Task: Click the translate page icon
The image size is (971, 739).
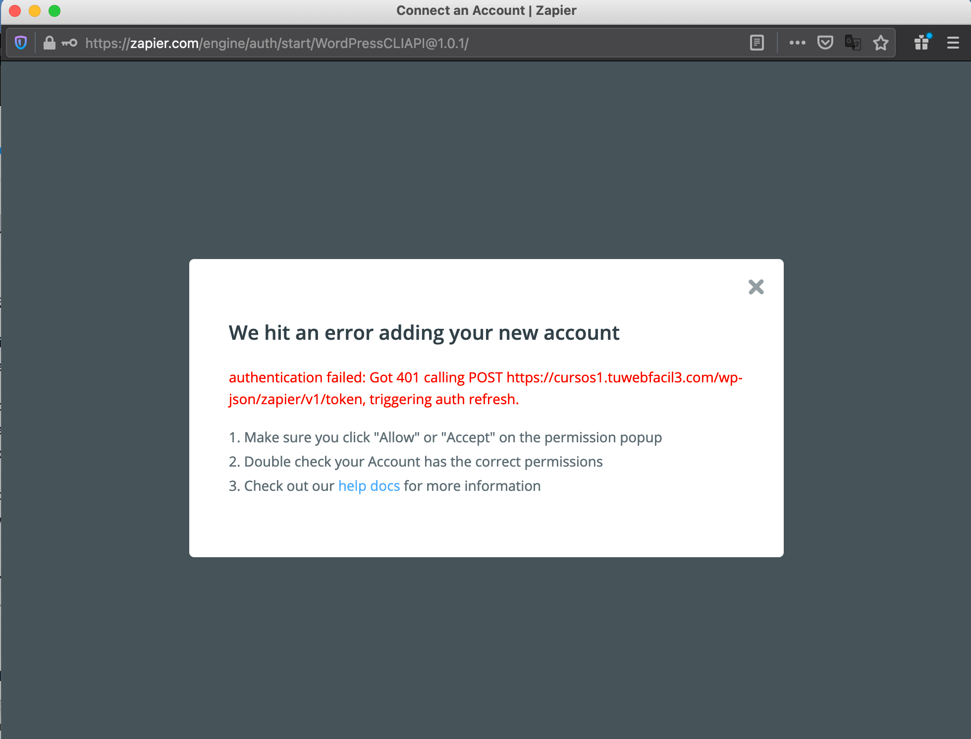Action: coord(853,43)
